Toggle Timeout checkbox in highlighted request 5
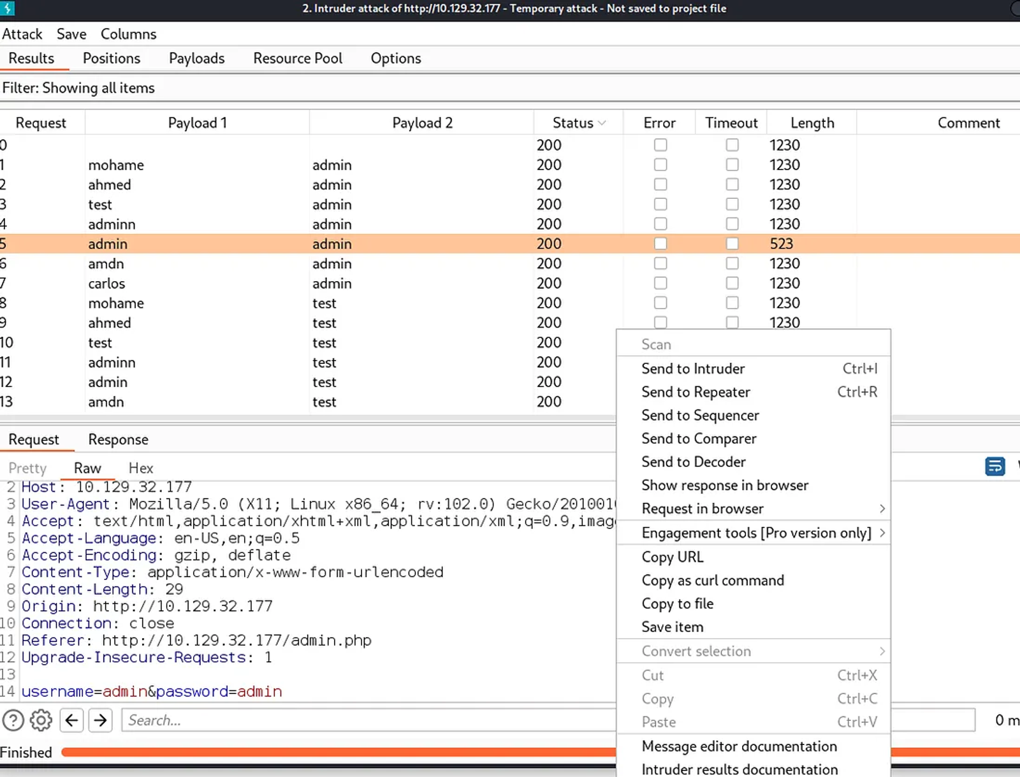The height and width of the screenshot is (777, 1020). pyautogui.click(x=732, y=243)
